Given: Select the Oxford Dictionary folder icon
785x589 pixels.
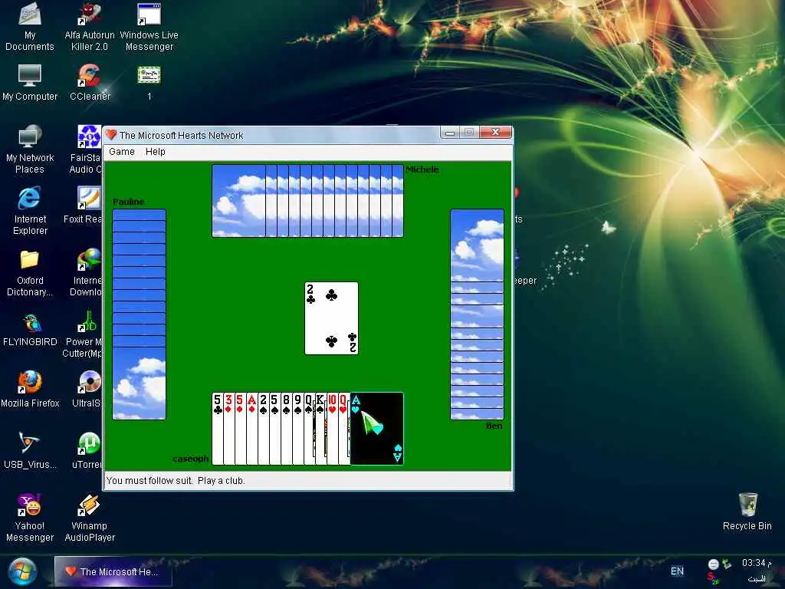Looking at the screenshot, I should click(x=30, y=273).
